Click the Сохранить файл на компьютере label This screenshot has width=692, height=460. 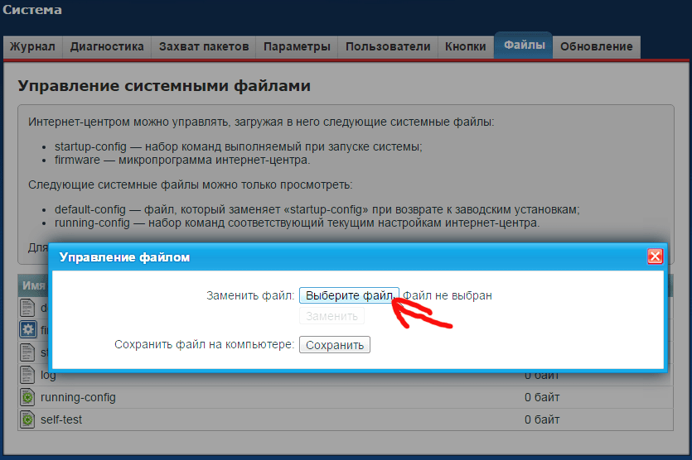pyautogui.click(x=205, y=344)
